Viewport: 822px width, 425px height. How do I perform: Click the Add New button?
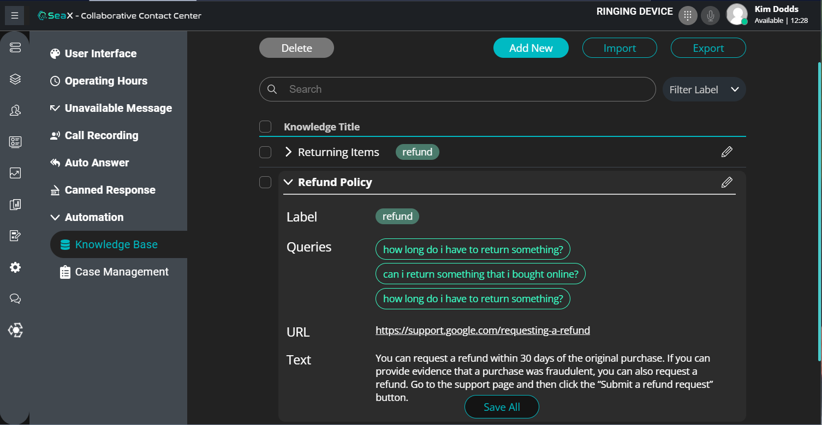531,48
